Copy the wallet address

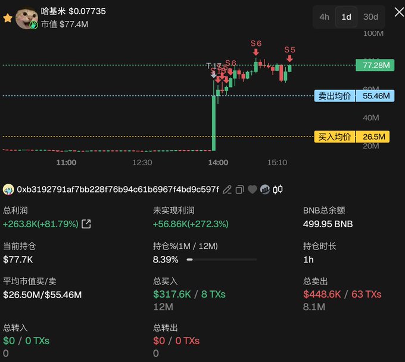click(239, 190)
